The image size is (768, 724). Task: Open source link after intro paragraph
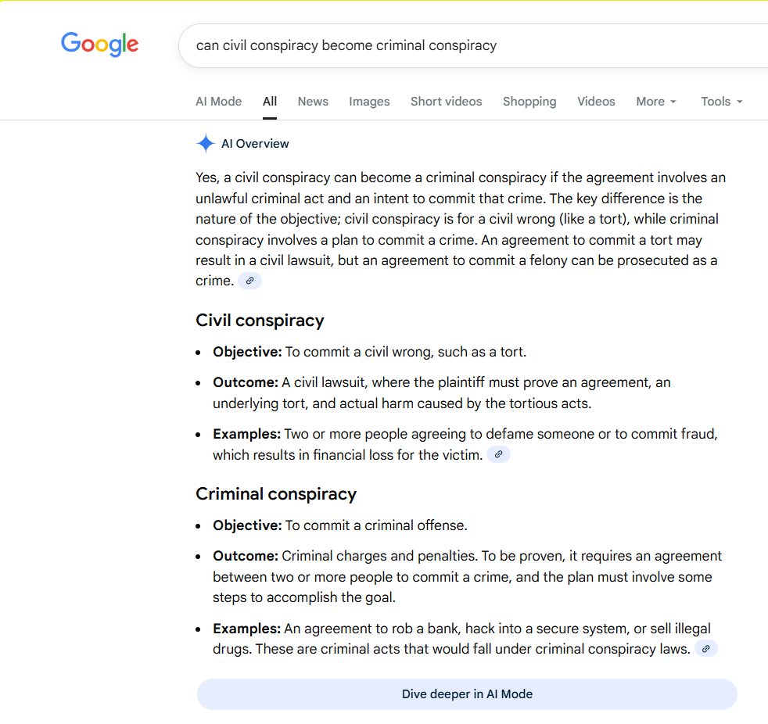tap(249, 281)
